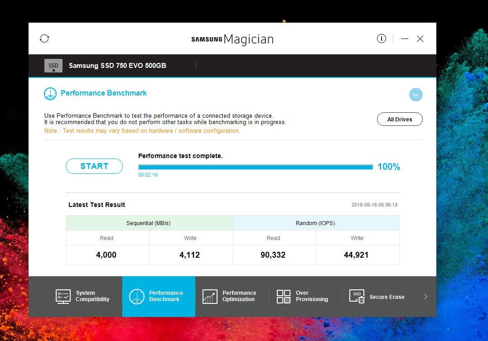488x341 pixels.
Task: Select the sequential read value 4,000
Action: tap(106, 255)
